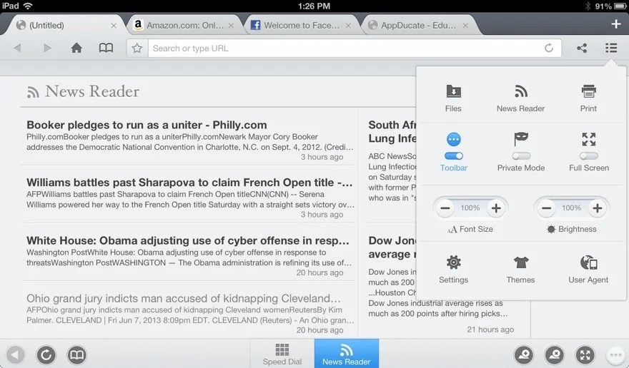The image size is (629, 368).
Task: Bookmark page with the star icon
Action: click(x=137, y=48)
